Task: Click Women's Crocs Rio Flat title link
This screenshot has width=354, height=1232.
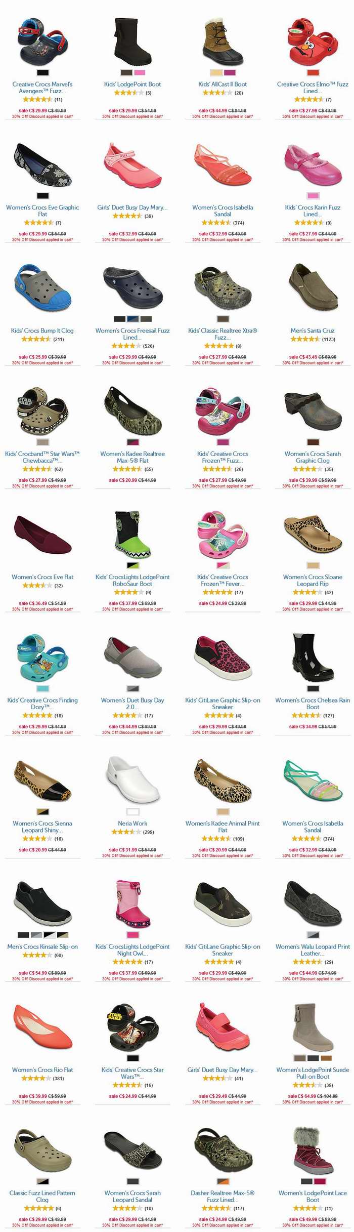Action: pyautogui.click(x=42, y=1070)
